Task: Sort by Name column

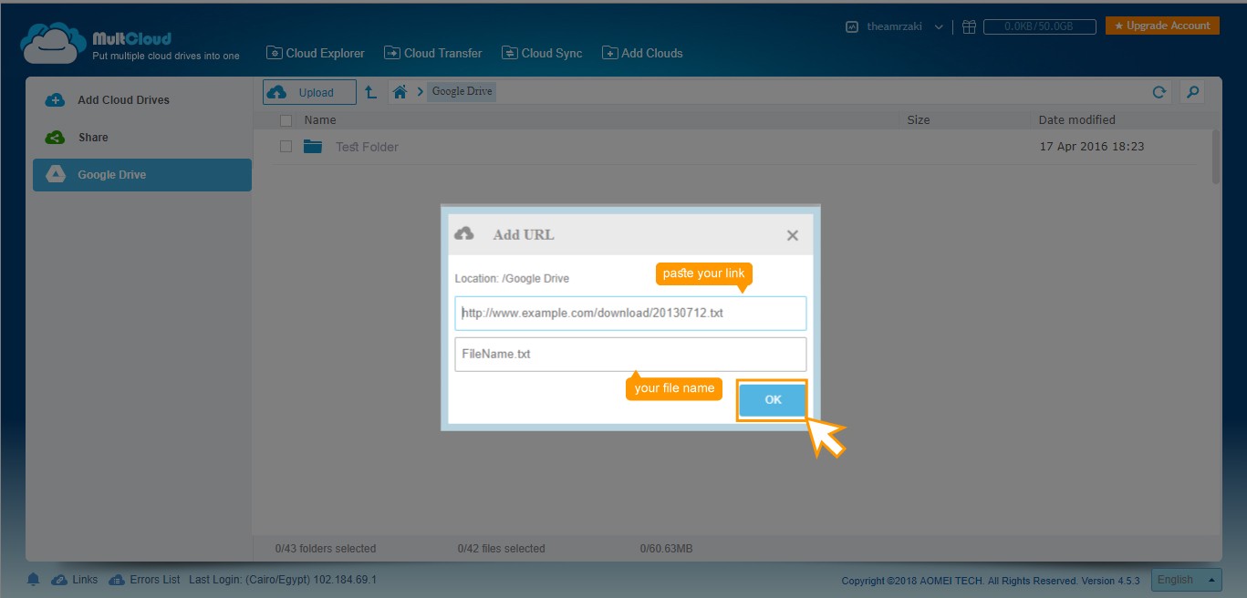Action: pos(320,119)
